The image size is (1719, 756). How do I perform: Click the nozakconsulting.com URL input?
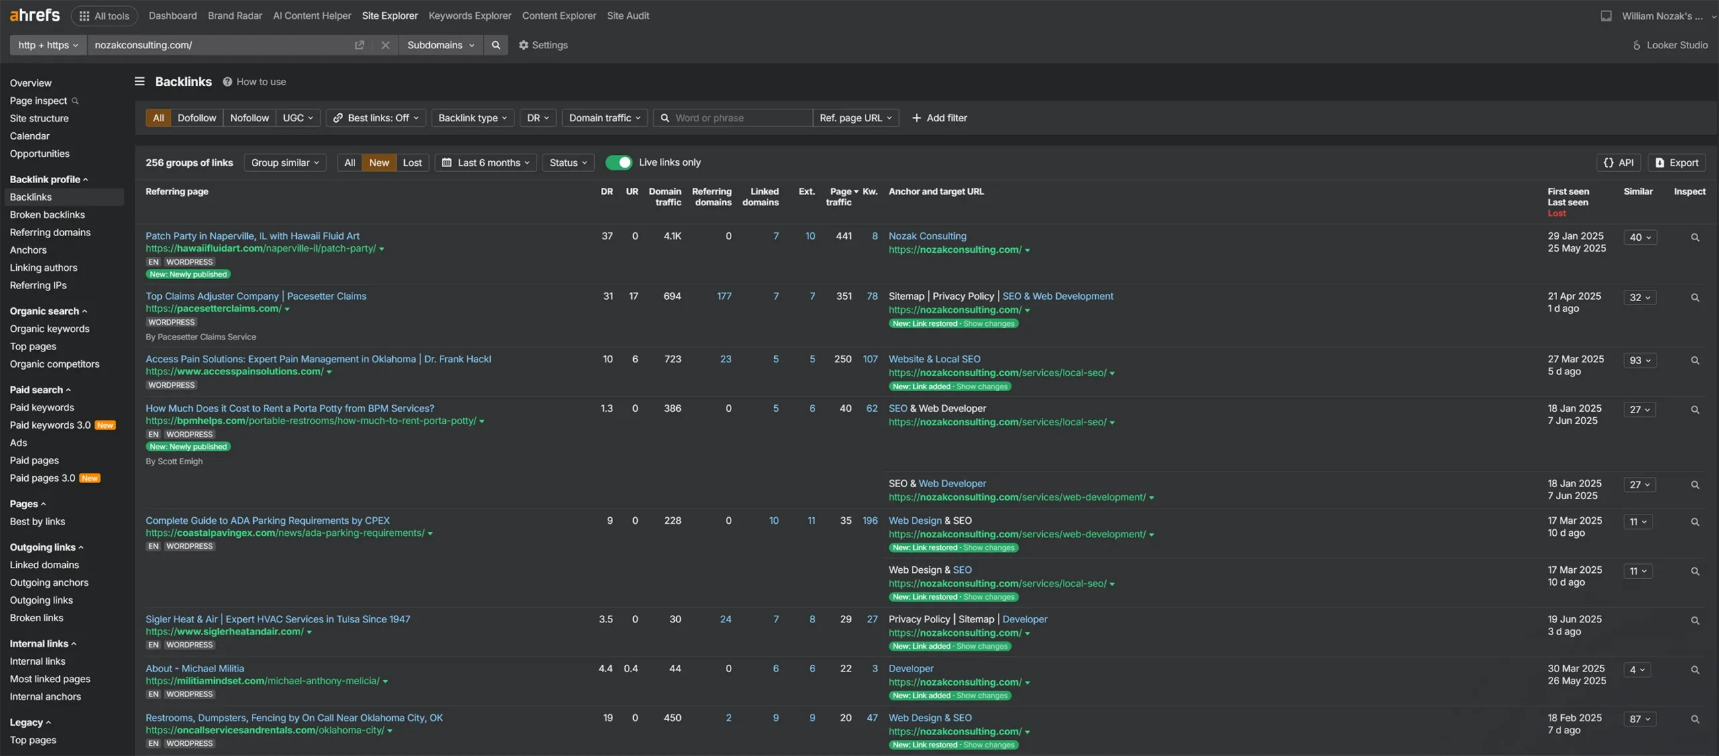click(222, 45)
